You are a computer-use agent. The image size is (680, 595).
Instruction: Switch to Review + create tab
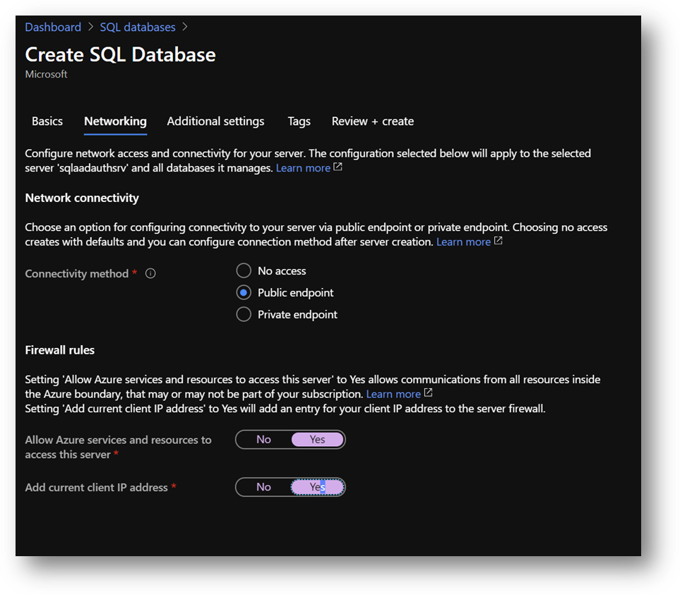(373, 121)
